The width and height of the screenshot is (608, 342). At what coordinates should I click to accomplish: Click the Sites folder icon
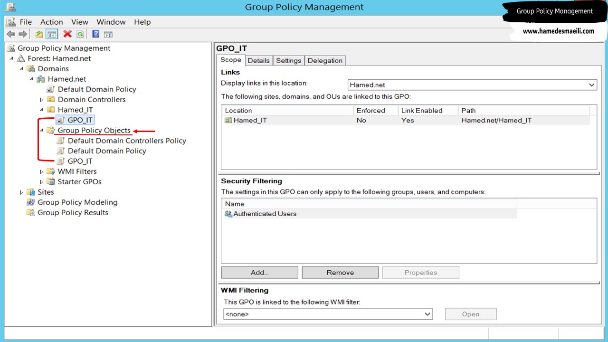(x=31, y=192)
